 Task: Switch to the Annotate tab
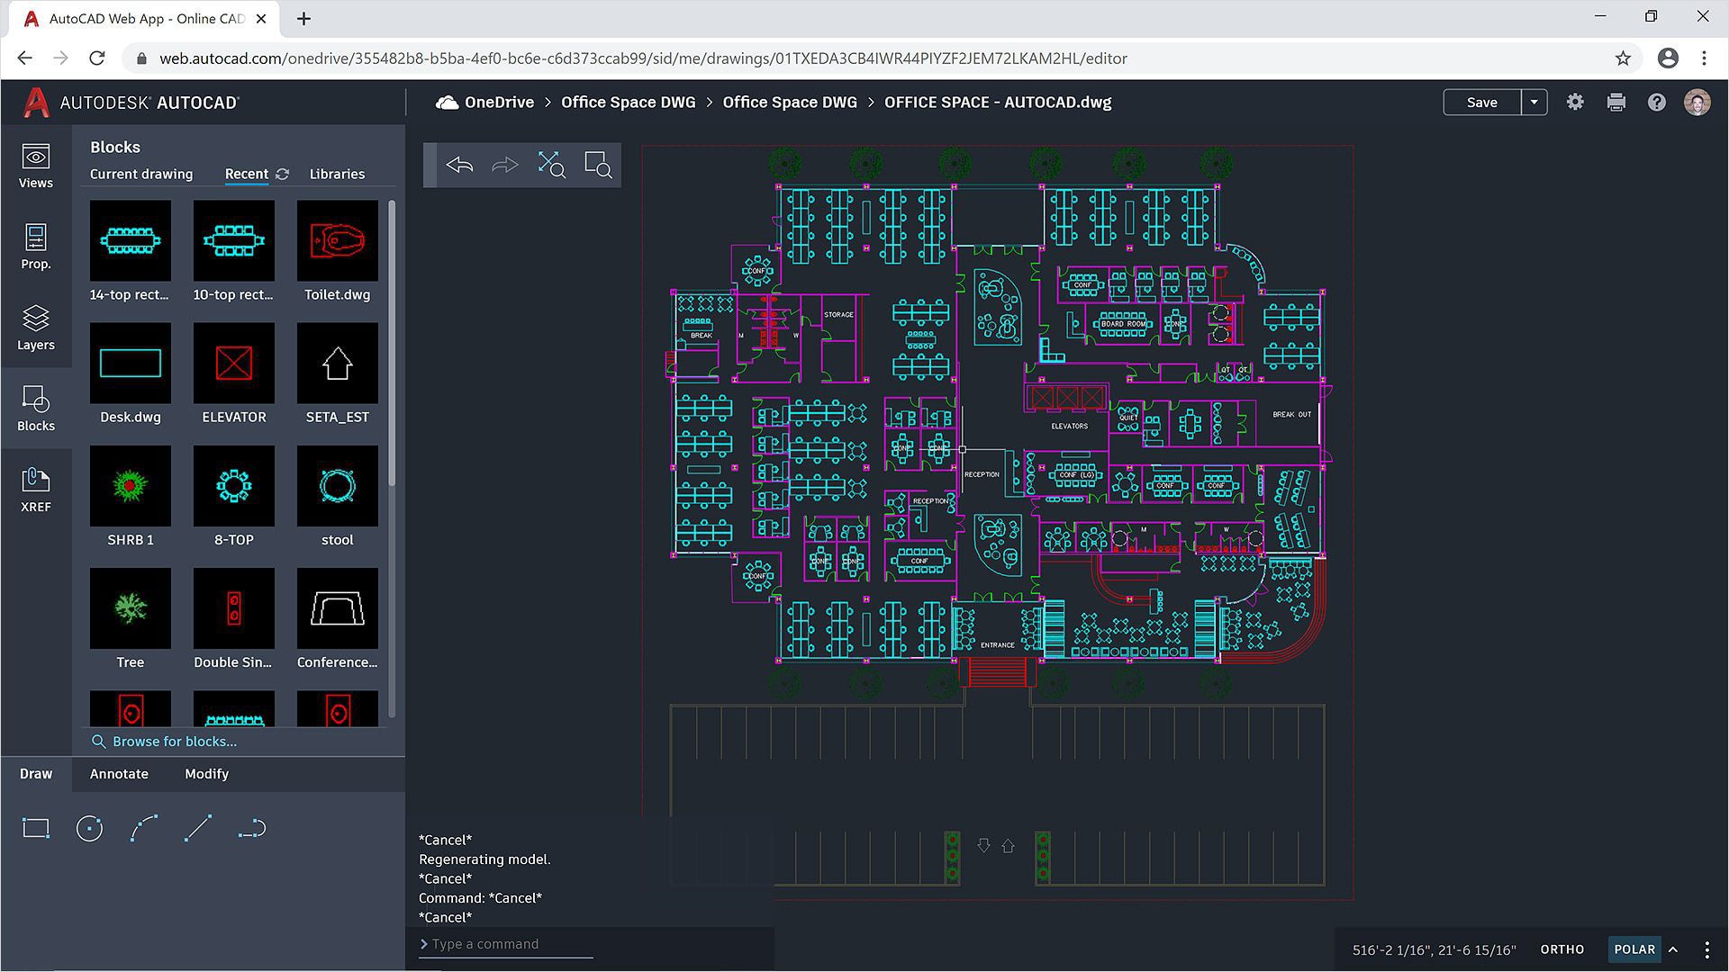[x=118, y=773]
